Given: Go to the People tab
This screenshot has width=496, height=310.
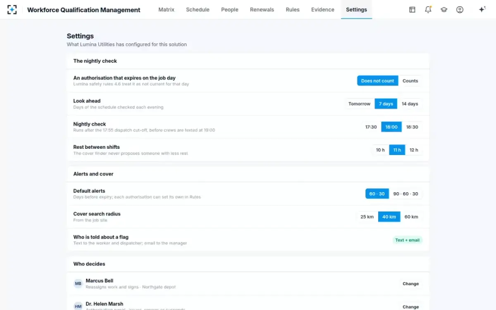Looking at the screenshot, I should 230,10.
